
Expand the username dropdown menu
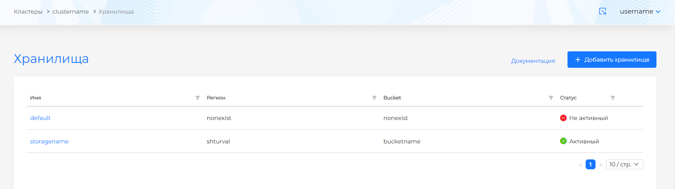[x=640, y=12]
